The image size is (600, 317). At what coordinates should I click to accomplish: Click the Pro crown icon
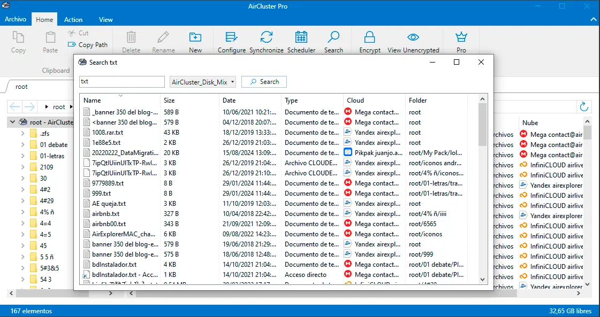click(461, 37)
